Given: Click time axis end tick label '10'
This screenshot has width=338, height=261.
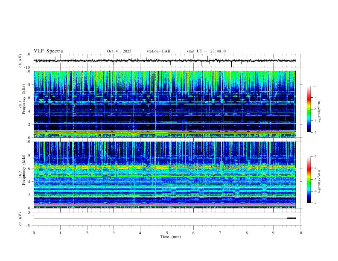Looking at the screenshot, I should (300, 233).
